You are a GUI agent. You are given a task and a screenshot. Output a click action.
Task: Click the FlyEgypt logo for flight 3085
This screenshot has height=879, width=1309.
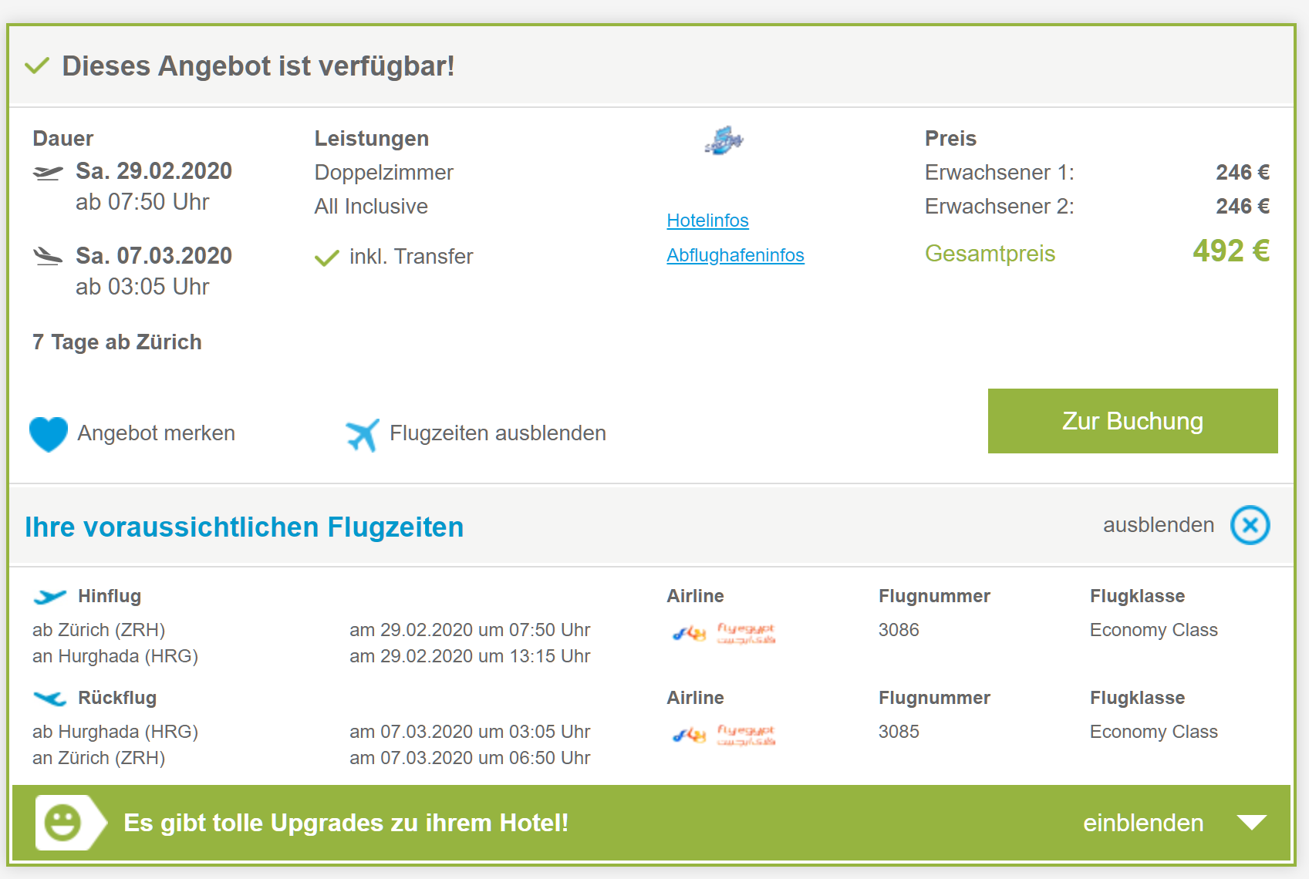(724, 735)
